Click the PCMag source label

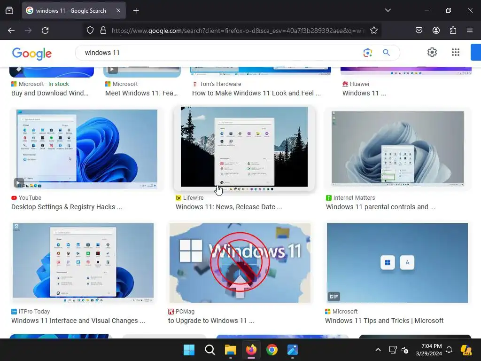click(185, 311)
